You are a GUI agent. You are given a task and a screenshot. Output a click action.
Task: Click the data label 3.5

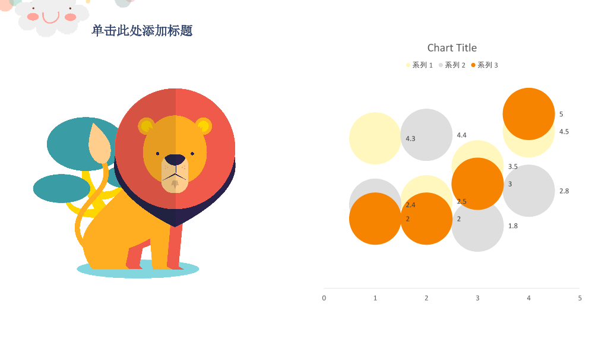[x=512, y=166]
